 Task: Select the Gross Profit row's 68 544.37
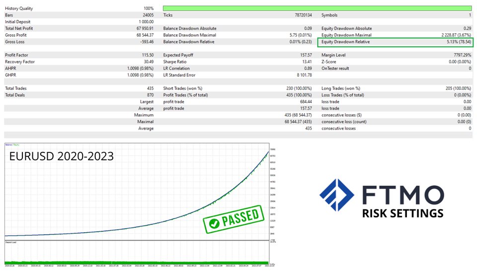point(145,35)
